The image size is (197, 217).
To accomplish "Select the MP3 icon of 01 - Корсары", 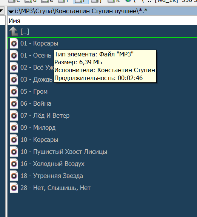I will pyautogui.click(x=14, y=43).
